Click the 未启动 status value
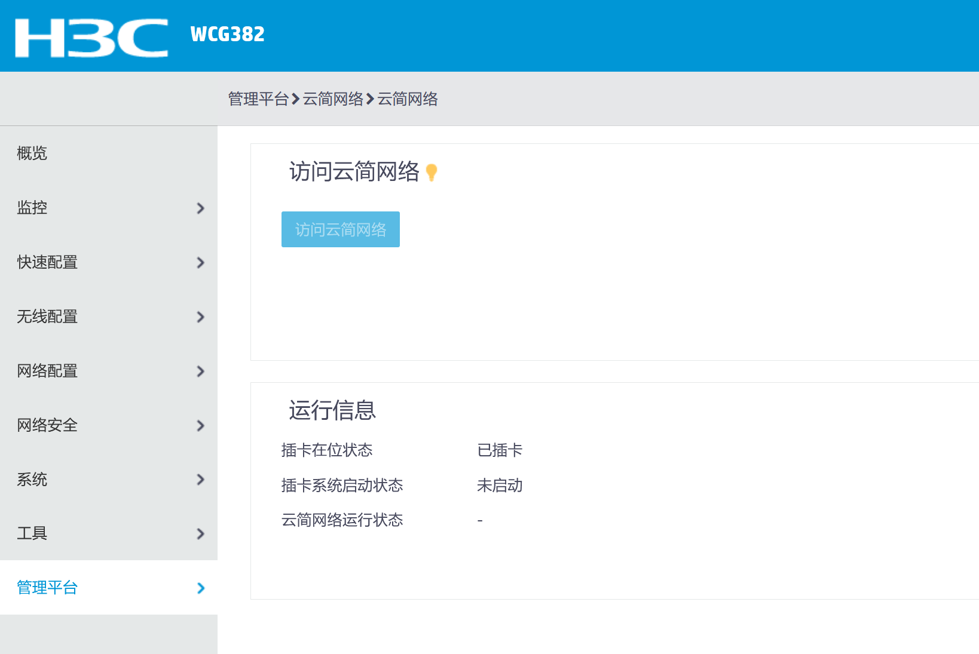979x654 pixels. 500,486
